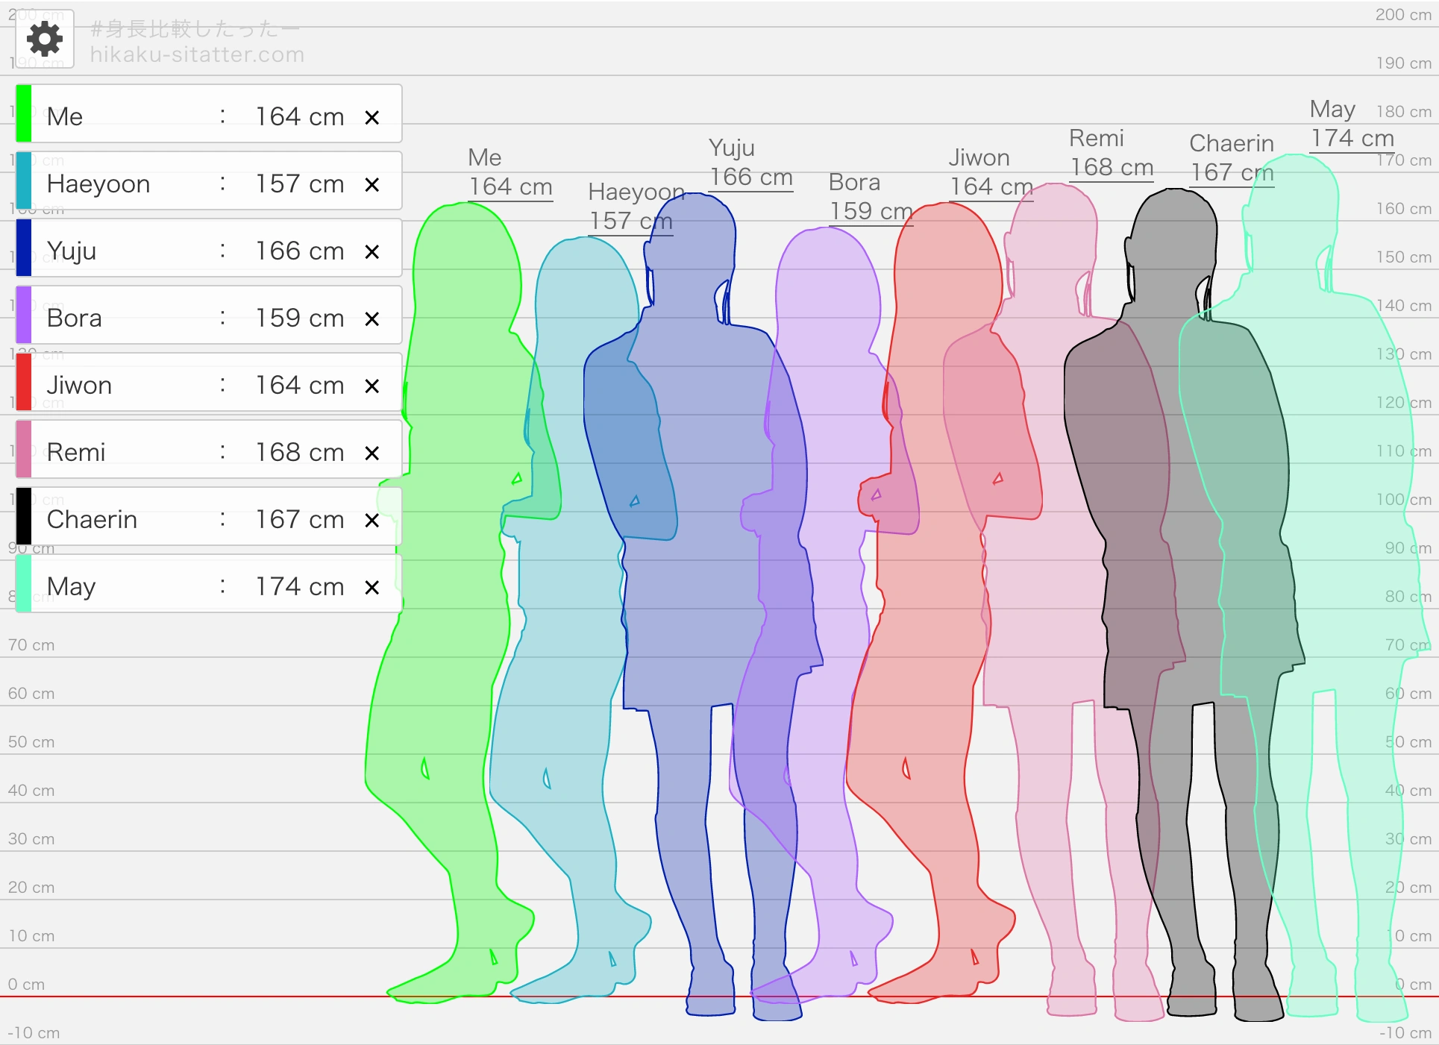
Task: Click X next to Chaerin 167 cm
Action: pyautogui.click(x=371, y=520)
